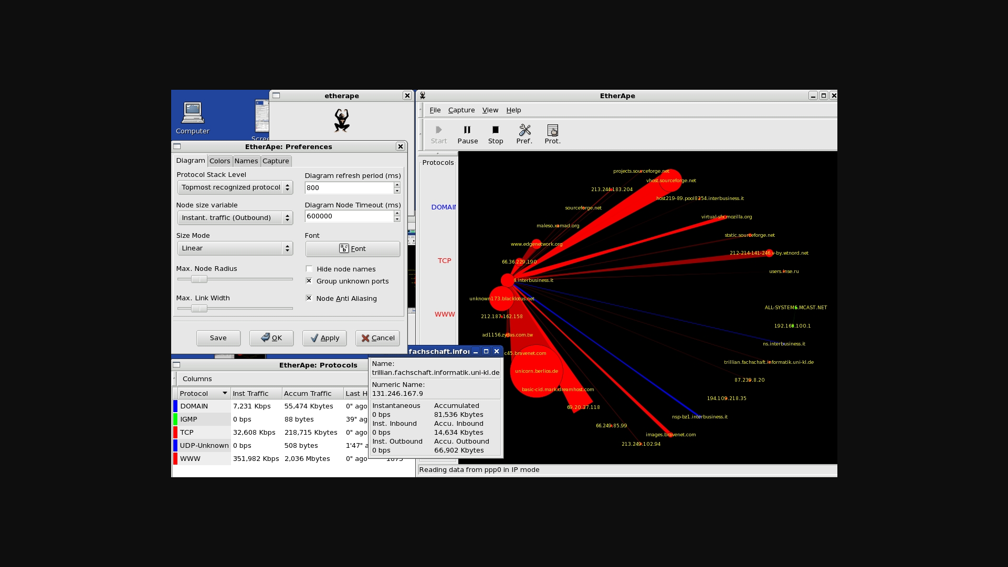The image size is (1008, 567).
Task: Open the Size Mode Linear dropdown
Action: coord(235,248)
